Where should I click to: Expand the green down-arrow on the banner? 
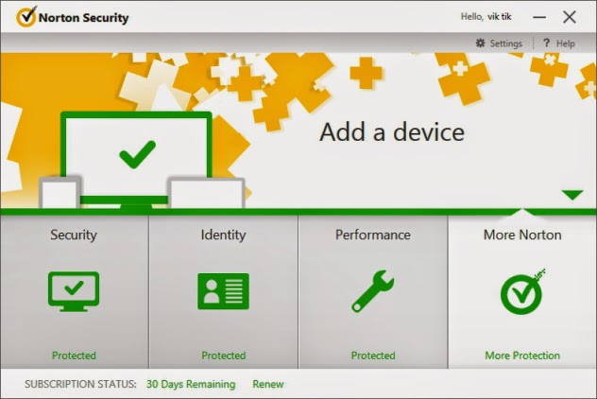pyautogui.click(x=571, y=195)
